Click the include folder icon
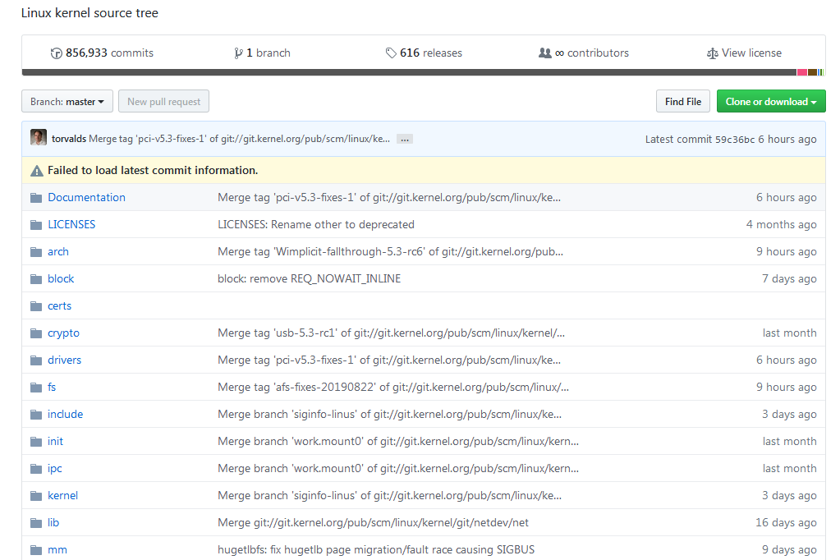Screen dimensions: 840x560 [x=36, y=414]
